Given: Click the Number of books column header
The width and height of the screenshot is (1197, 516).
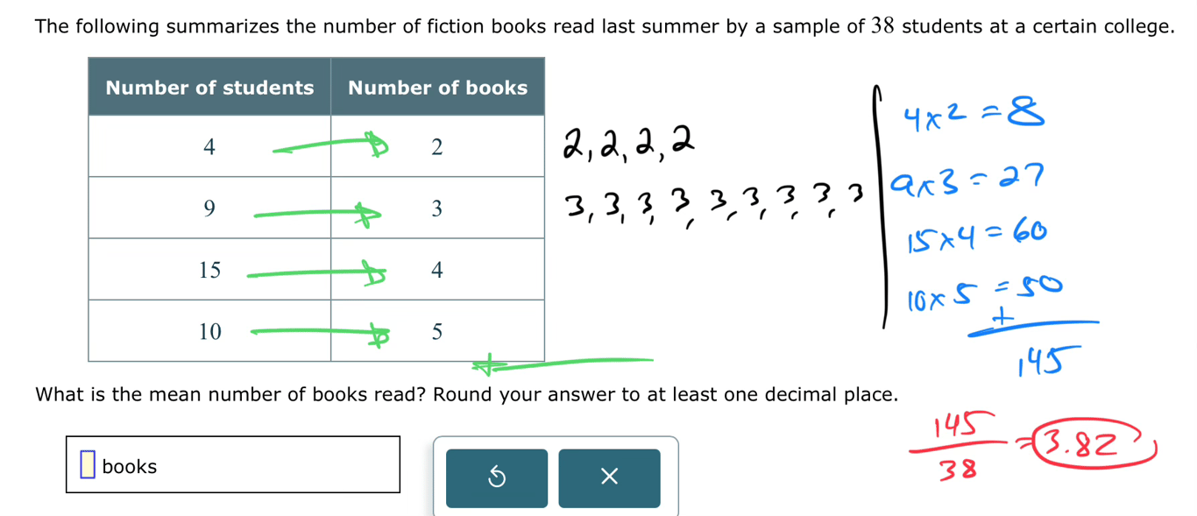Looking at the screenshot, I should click(x=437, y=88).
